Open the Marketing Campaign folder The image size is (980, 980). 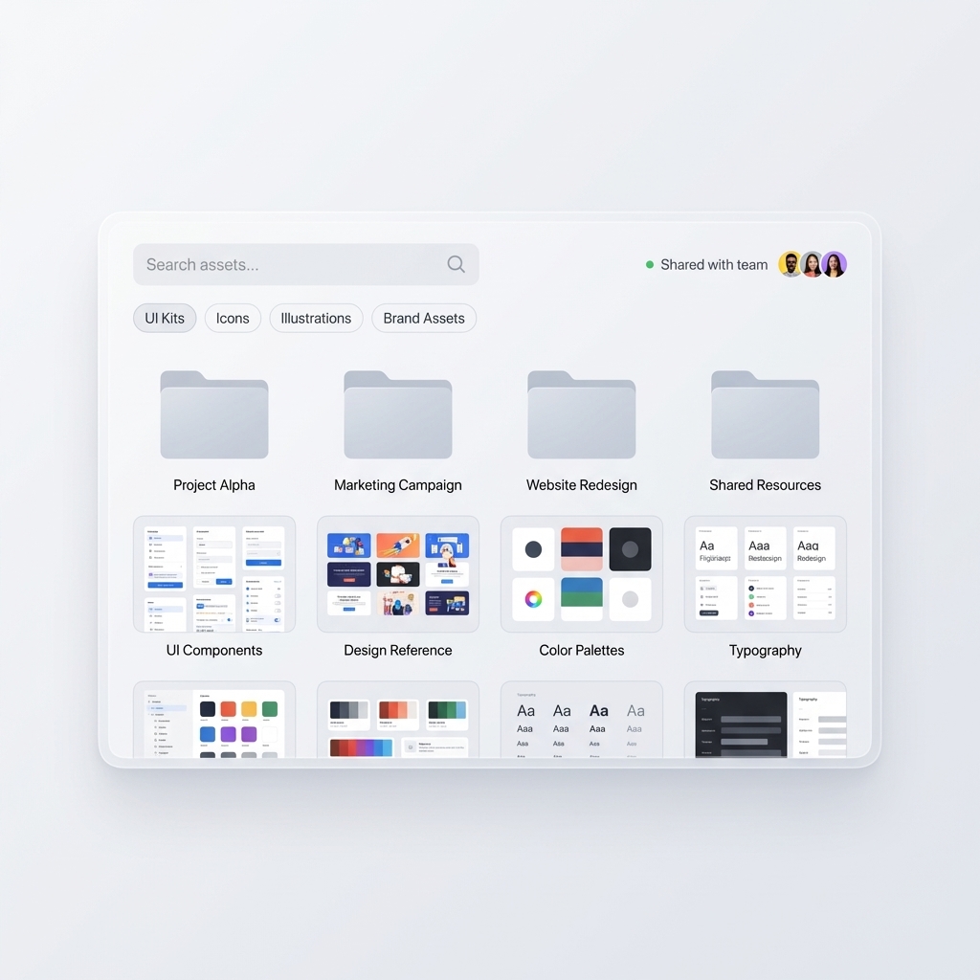click(397, 414)
